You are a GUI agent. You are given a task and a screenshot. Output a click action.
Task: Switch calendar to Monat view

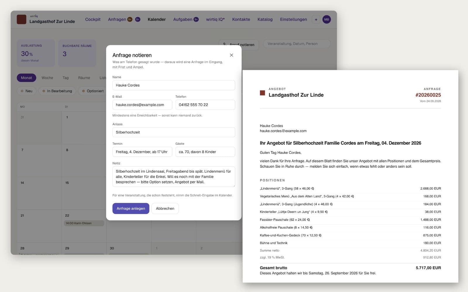click(26, 78)
